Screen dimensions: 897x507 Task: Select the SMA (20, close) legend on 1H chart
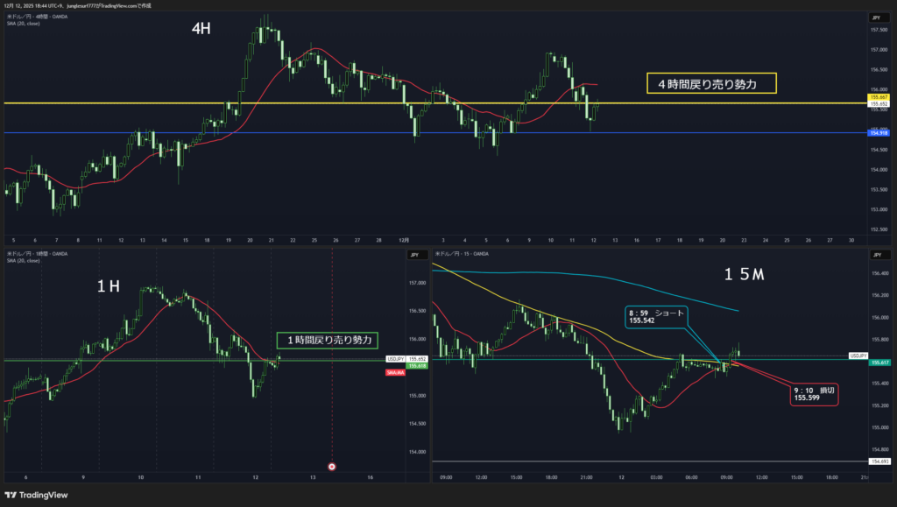click(24, 261)
